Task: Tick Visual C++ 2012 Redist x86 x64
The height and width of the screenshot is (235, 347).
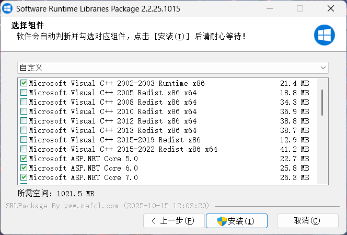Action: [24, 121]
